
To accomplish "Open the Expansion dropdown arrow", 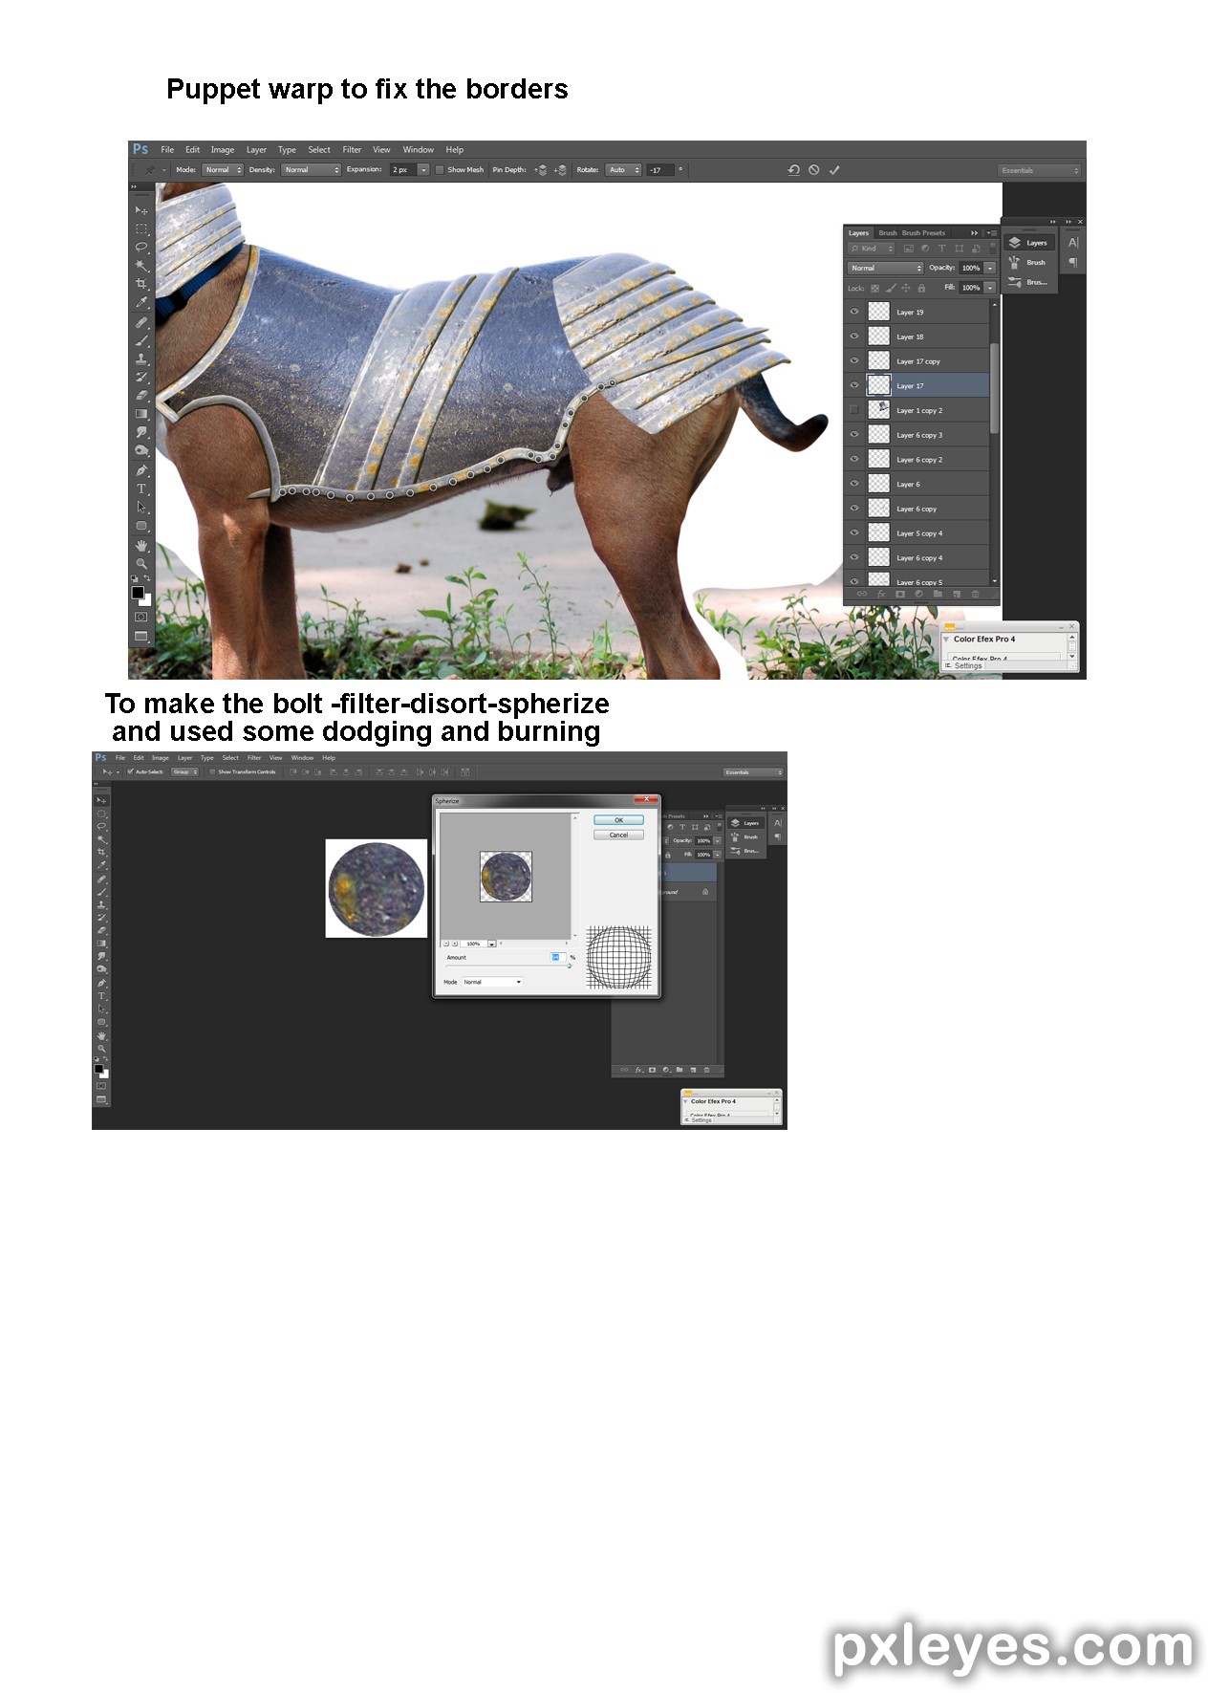I will pyautogui.click(x=422, y=170).
